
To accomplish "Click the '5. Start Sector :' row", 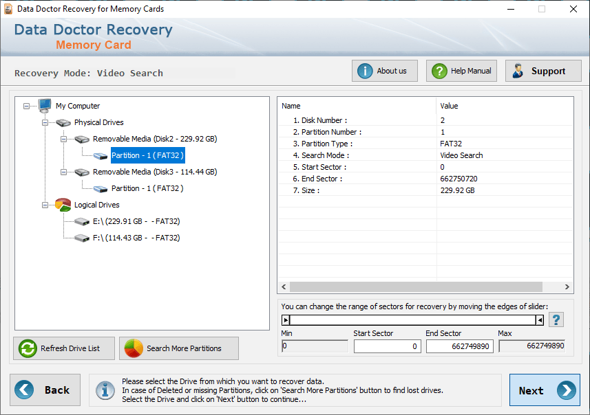I will (x=425, y=167).
